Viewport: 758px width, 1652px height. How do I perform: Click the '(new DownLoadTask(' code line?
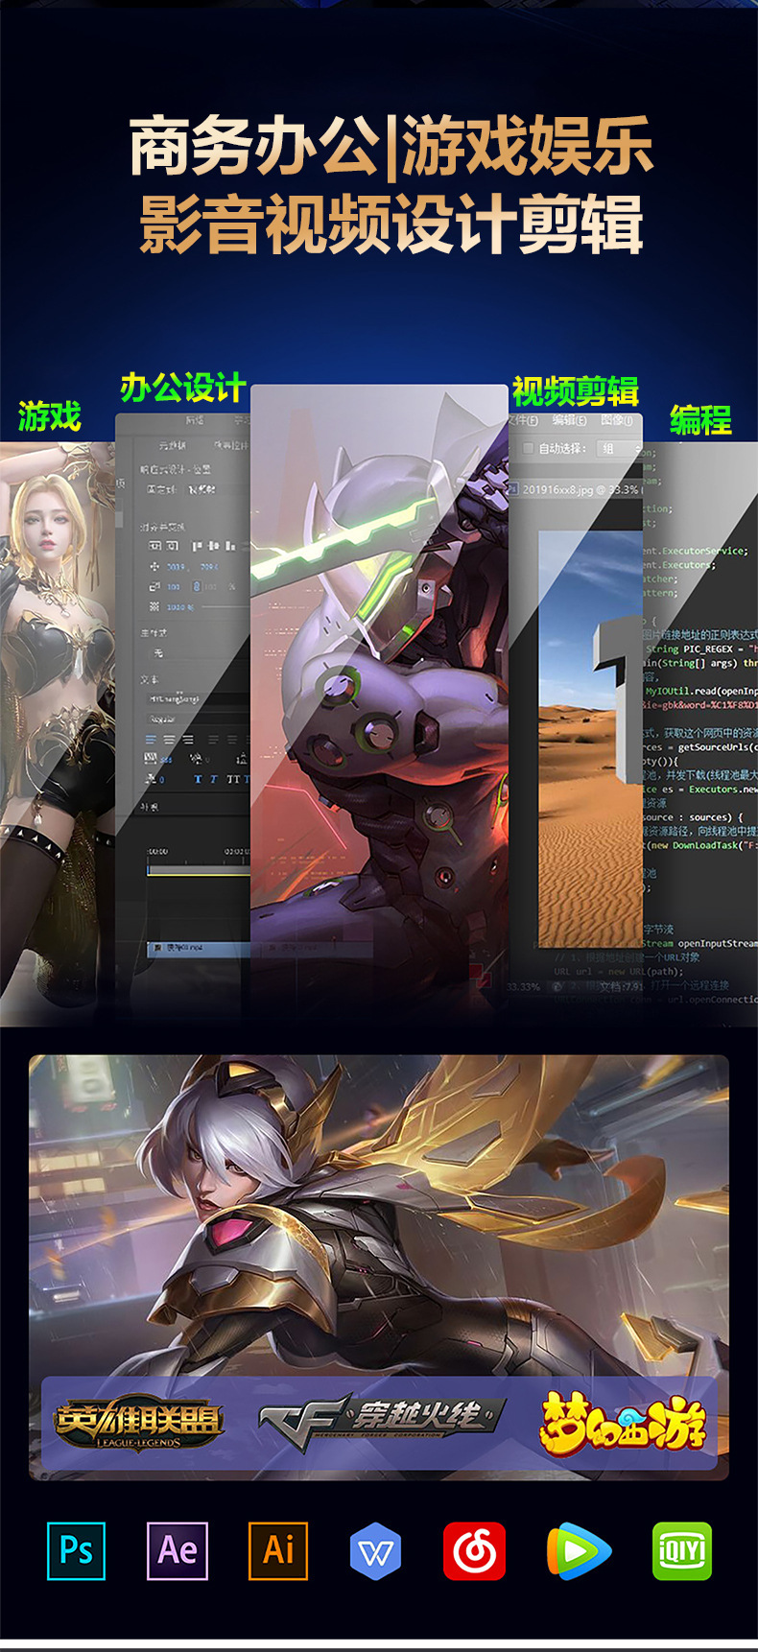click(x=701, y=845)
